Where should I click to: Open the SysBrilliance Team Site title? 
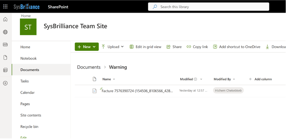tap(75, 26)
